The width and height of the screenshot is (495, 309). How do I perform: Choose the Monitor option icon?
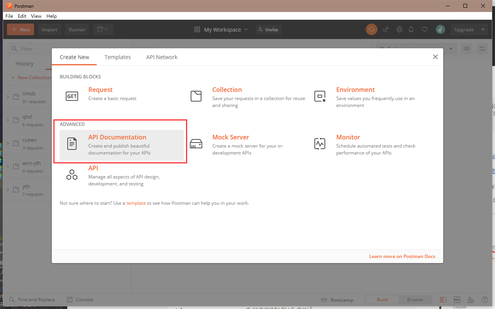pyautogui.click(x=320, y=144)
